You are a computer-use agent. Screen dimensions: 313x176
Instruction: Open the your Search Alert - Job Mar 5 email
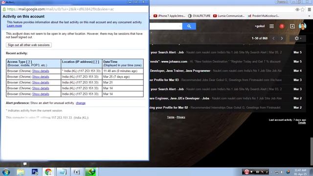227,52
